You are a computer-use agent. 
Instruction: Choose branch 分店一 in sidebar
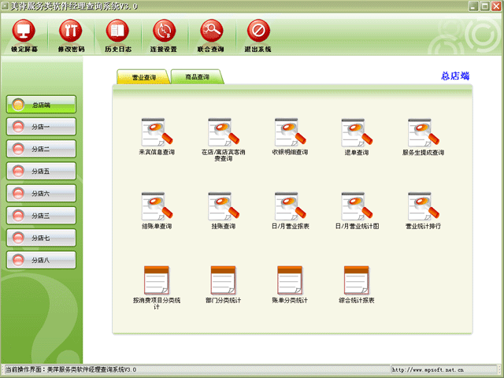[42, 126]
